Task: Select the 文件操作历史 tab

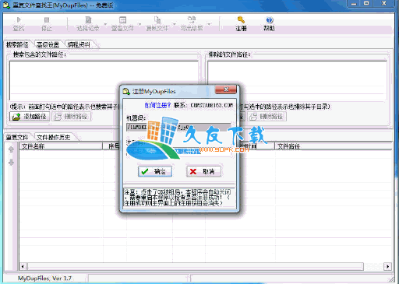Action: pyautogui.click(x=54, y=137)
